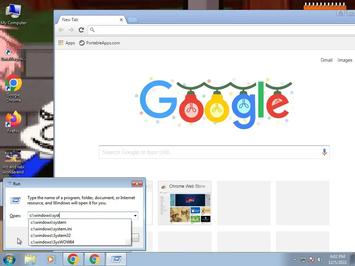The image size is (355, 266).
Task: Switch to second Chrome taskbar button
Action: (94, 259)
